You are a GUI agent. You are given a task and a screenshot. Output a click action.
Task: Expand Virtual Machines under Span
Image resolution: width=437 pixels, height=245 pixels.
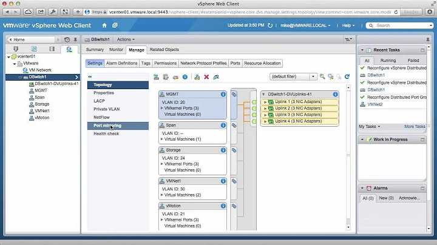pos(162,139)
